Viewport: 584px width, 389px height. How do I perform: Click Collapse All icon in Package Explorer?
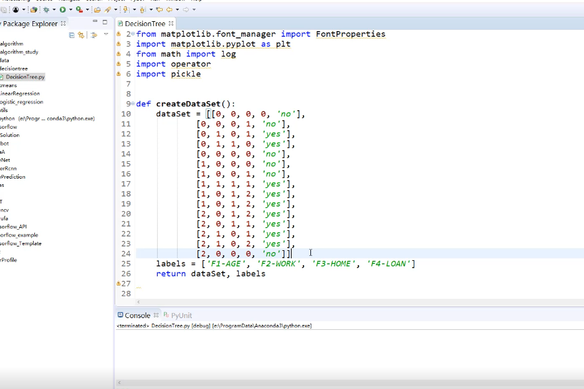click(72, 35)
